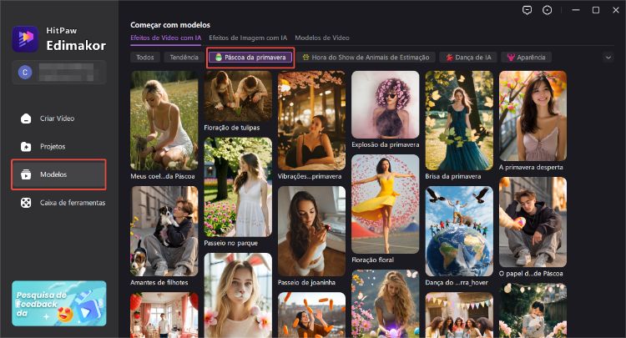Image resolution: width=626 pixels, height=338 pixels.
Task: Select the Efeitos de Vídeo com IA tab
Action: (165, 38)
